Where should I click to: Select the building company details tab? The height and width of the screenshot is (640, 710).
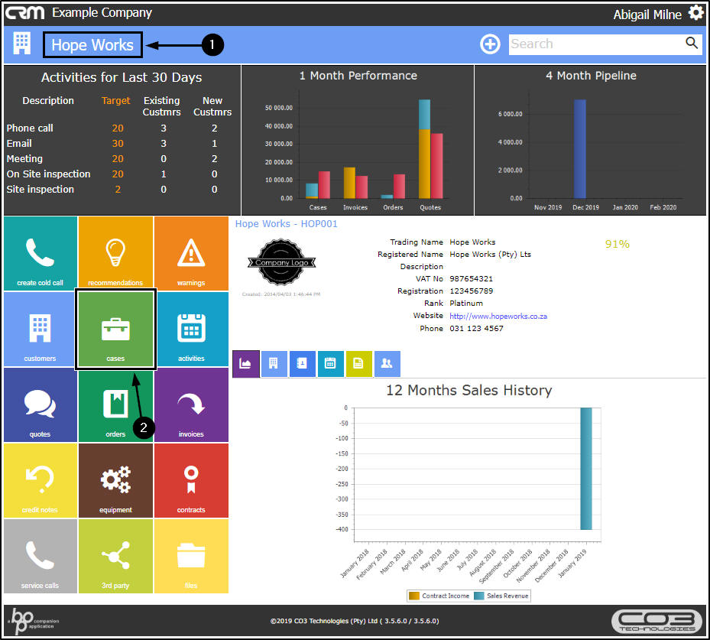click(274, 364)
